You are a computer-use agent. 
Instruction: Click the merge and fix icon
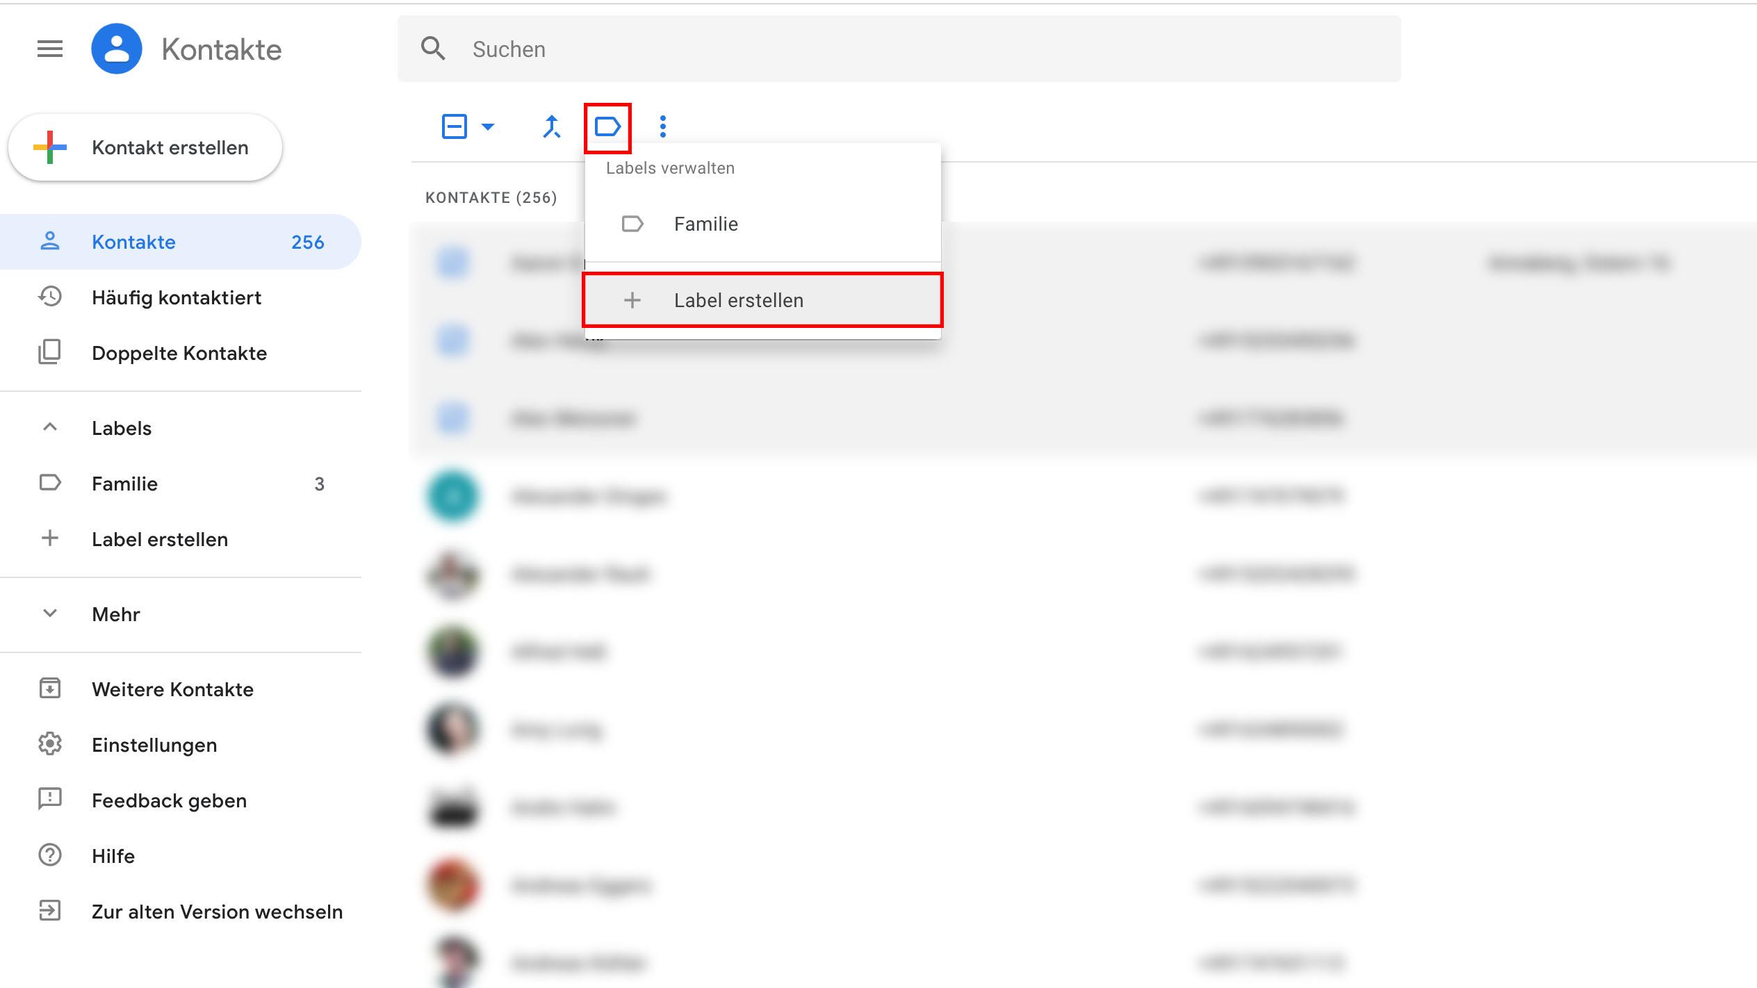tap(552, 126)
